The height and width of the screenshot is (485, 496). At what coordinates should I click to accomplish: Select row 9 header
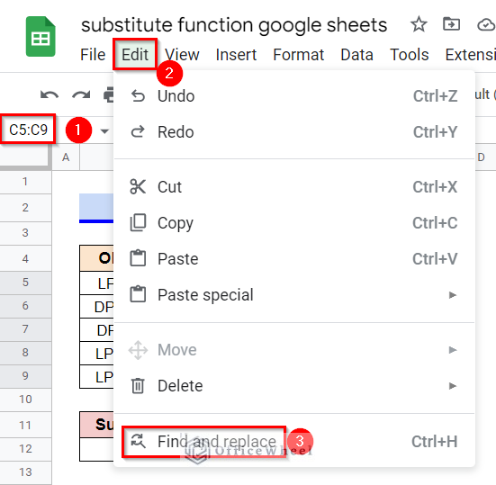coord(25,376)
